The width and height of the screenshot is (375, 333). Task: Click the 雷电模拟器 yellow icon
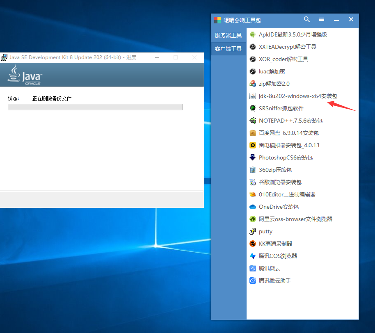(253, 145)
